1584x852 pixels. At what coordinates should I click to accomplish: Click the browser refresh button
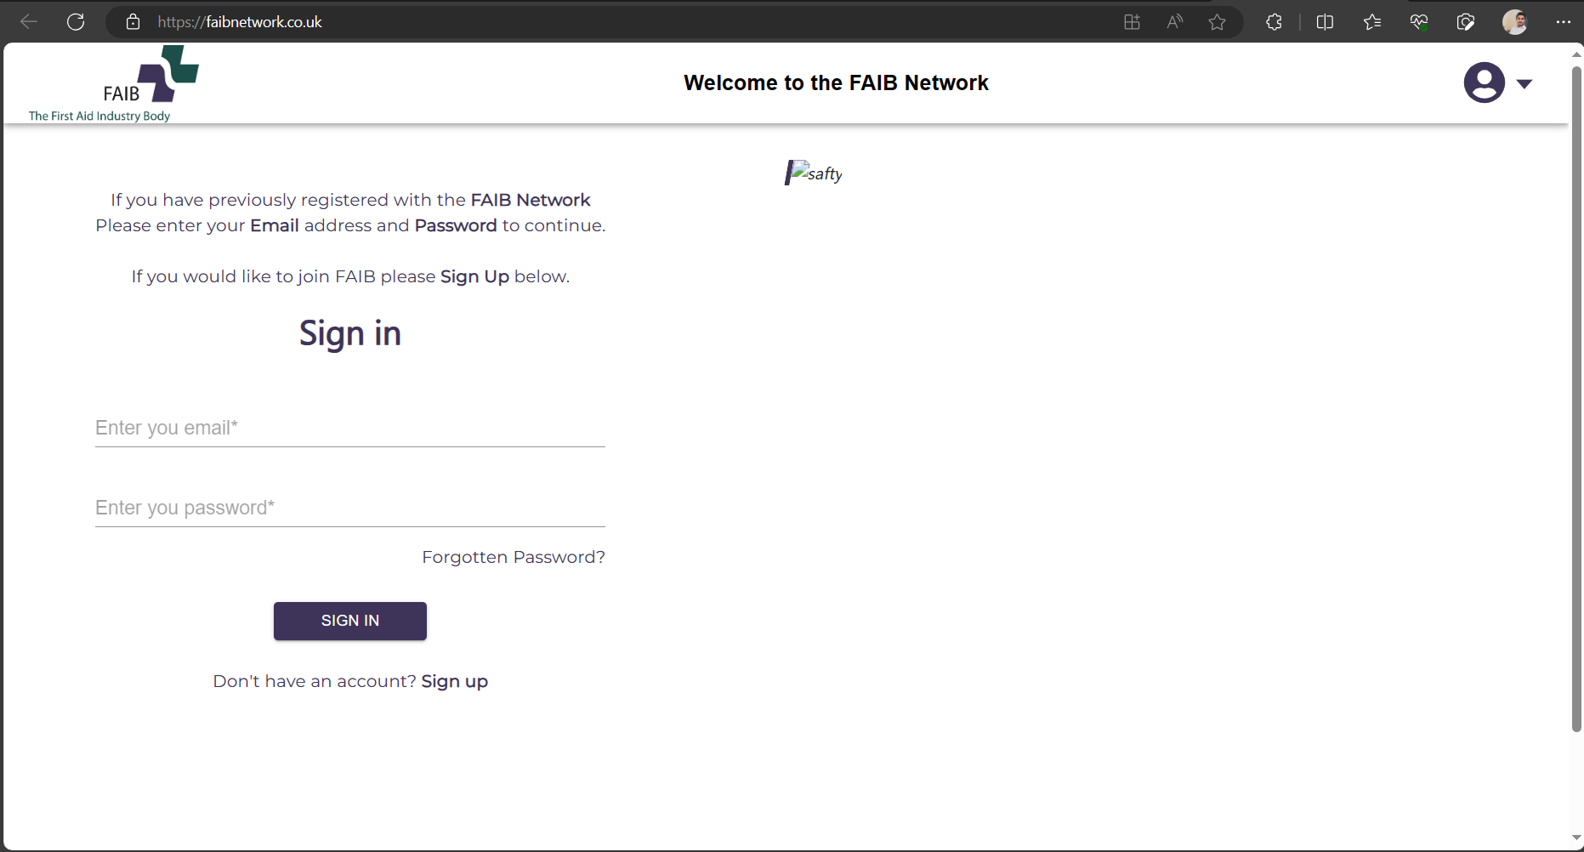click(76, 22)
